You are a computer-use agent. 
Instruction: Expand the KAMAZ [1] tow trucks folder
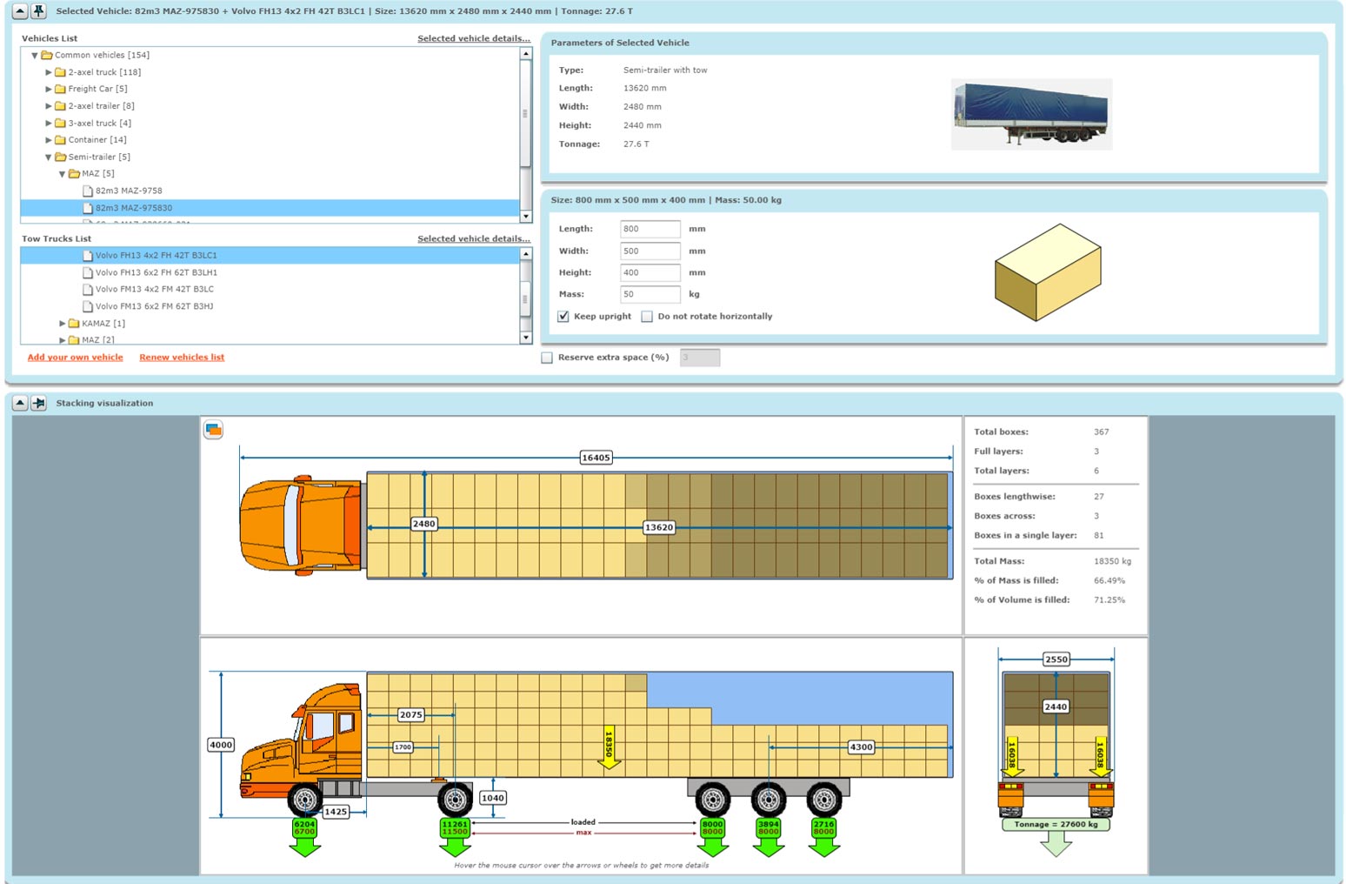63,324
